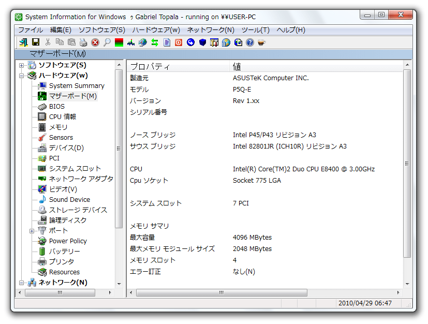Collapse the ハードウェア(w) tree node
Image resolution: width=428 pixels, height=324 pixels.
[x=21, y=76]
